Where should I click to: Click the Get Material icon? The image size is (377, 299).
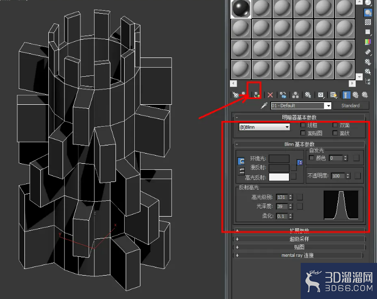point(236,95)
